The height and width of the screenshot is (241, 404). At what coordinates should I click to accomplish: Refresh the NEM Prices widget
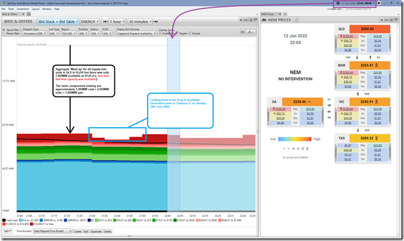click(296, 20)
